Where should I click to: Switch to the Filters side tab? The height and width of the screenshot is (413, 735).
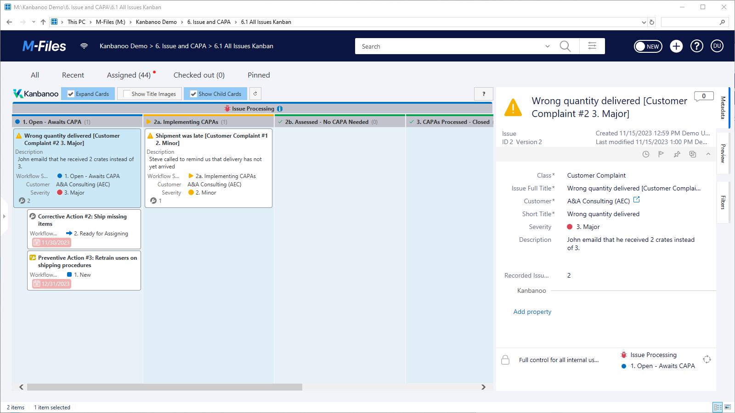(723, 202)
